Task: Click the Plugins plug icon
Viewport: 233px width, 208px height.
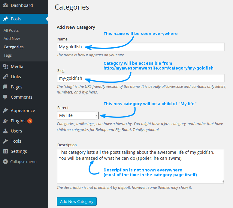Action: tap(5, 121)
